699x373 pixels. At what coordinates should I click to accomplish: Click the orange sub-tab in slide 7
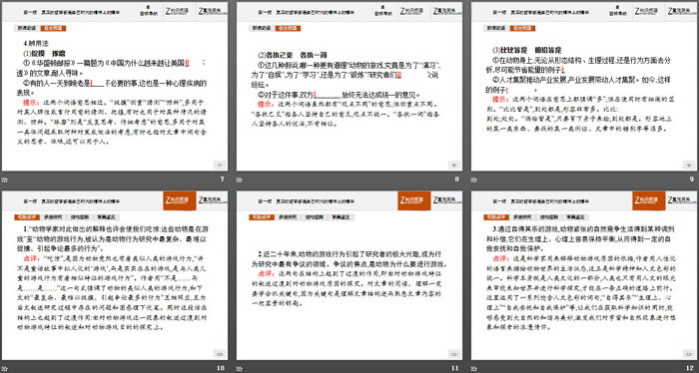(x=53, y=28)
